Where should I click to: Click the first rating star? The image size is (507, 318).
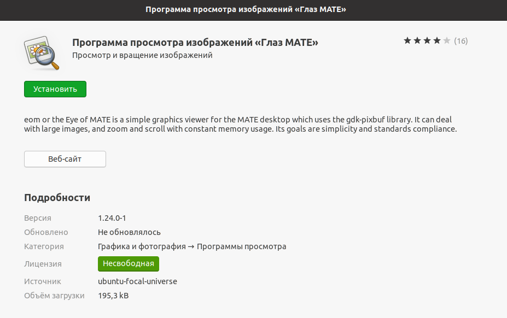pos(407,40)
